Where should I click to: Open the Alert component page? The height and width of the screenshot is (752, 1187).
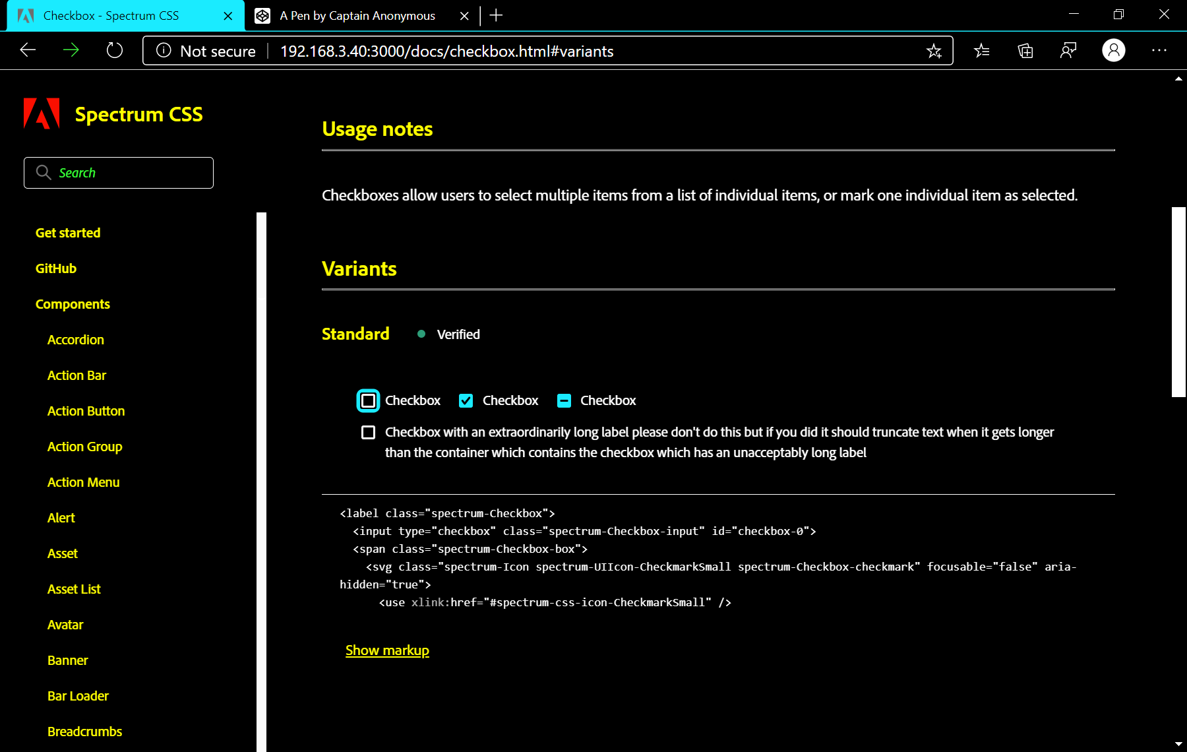61,518
